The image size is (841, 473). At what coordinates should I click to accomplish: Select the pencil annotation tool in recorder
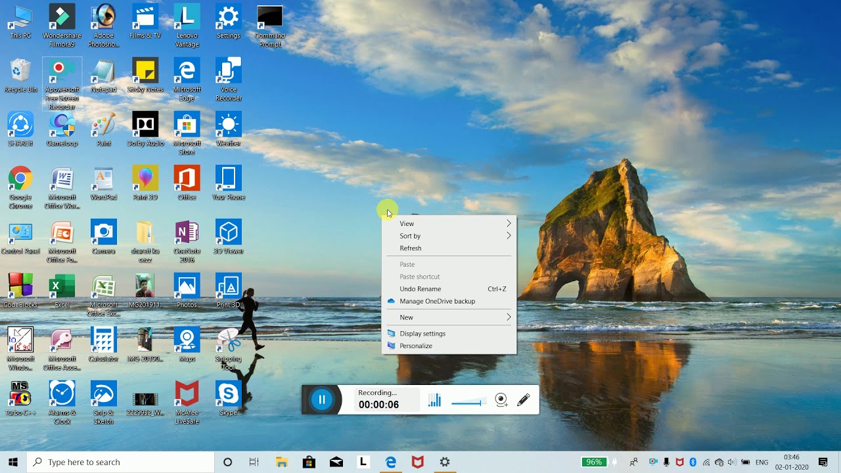click(524, 400)
